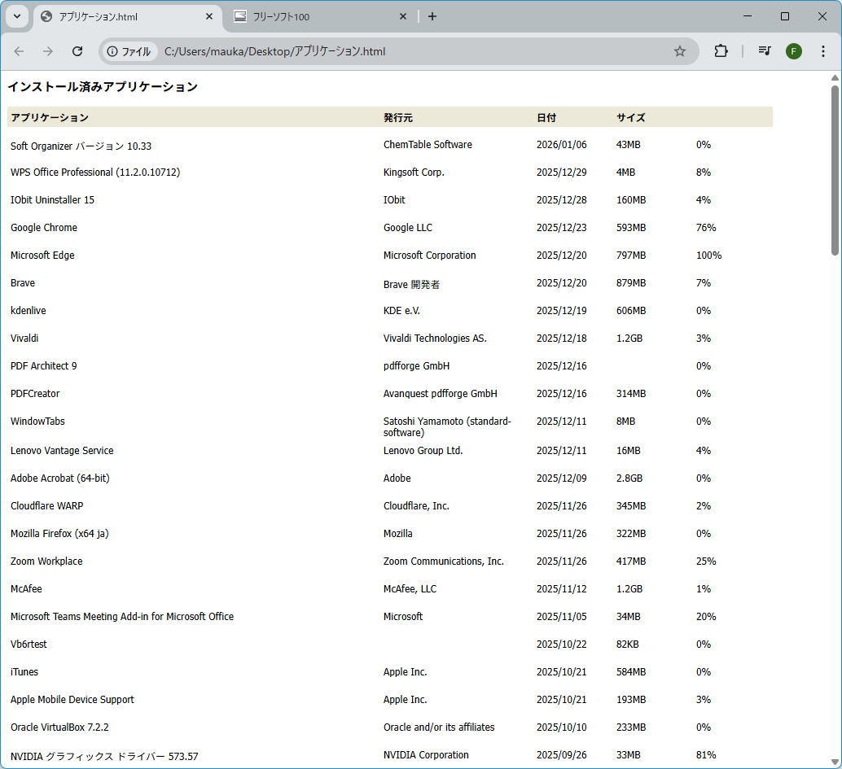Select the アプリケーション.html tab

(x=122, y=16)
